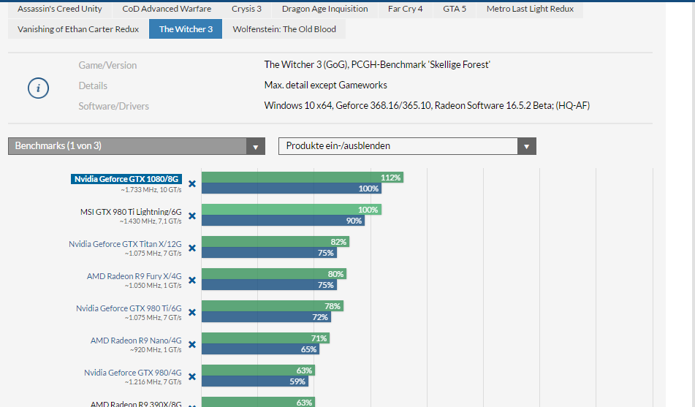Click the '~1.430 MHz, 7,1 GT/s' clock text
The height and width of the screenshot is (407, 695).
point(151,221)
